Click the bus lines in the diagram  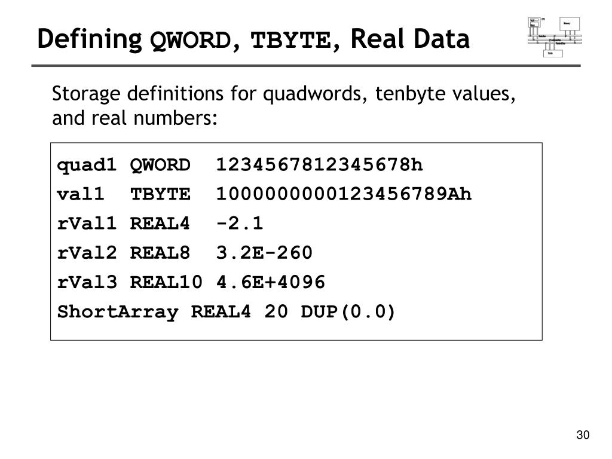tap(555, 39)
